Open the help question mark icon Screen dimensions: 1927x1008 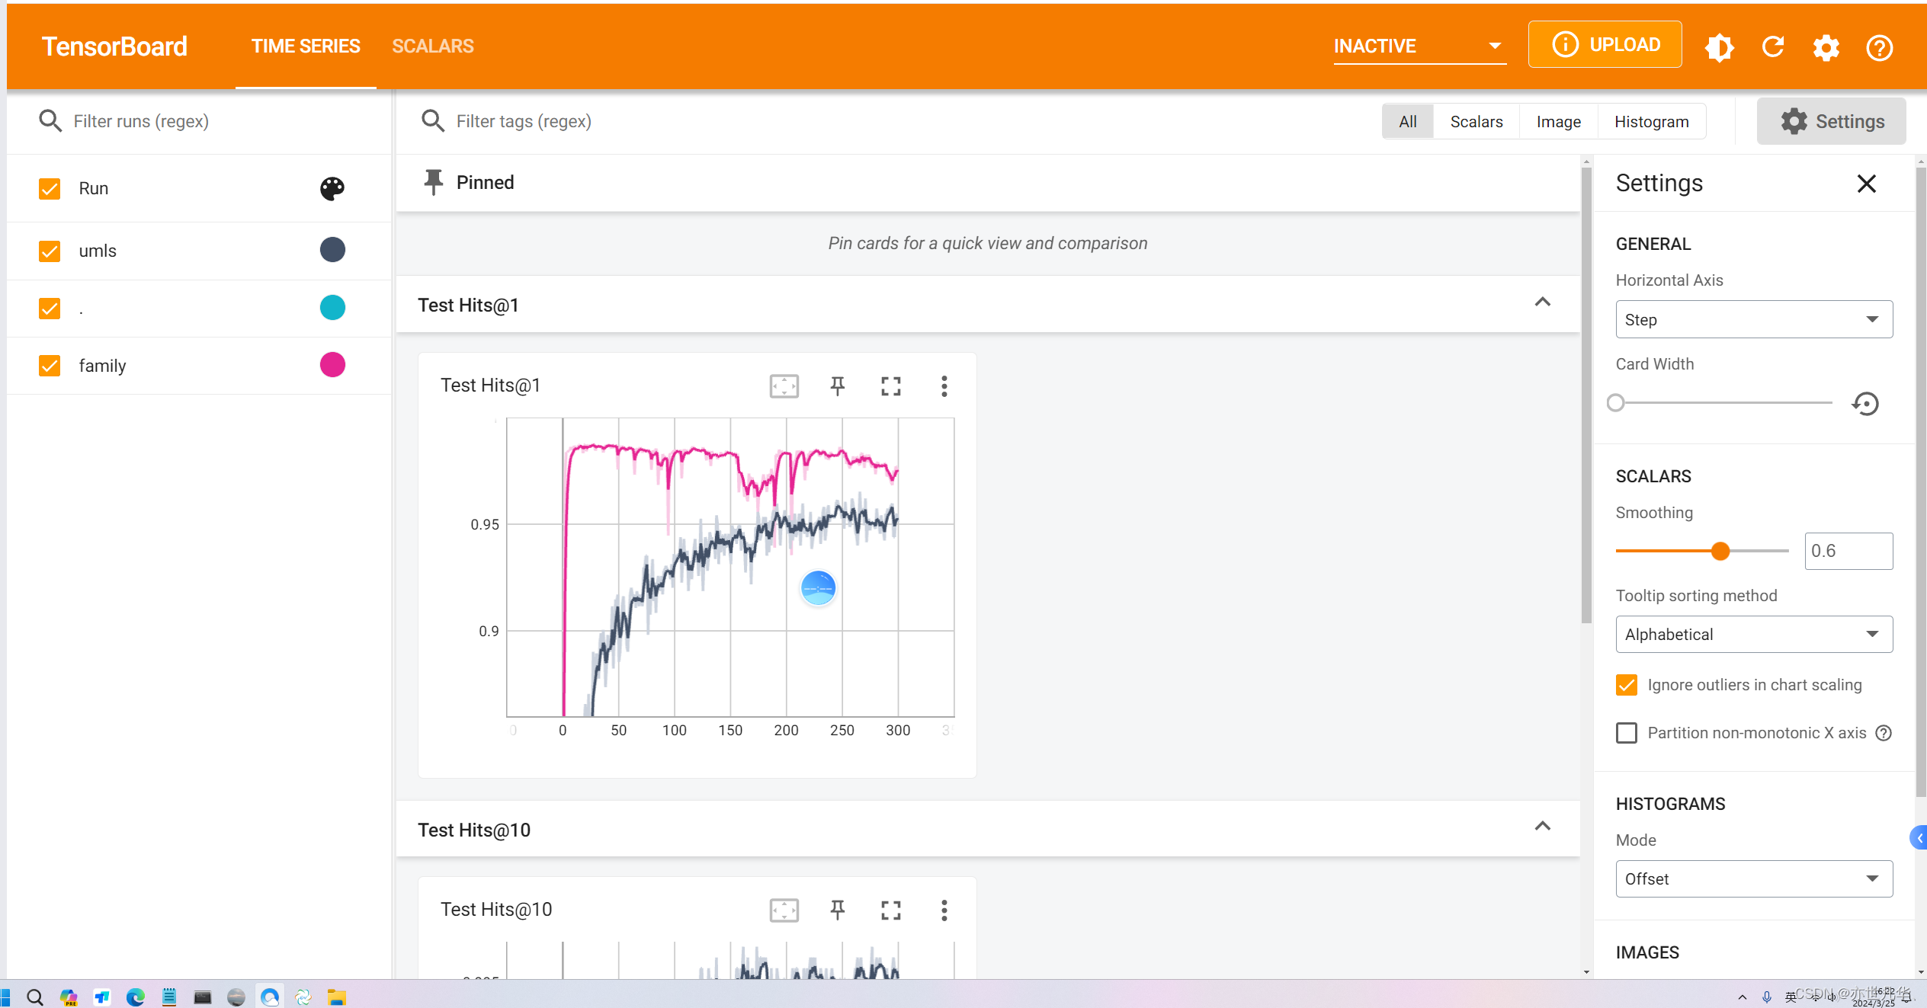tap(1879, 47)
